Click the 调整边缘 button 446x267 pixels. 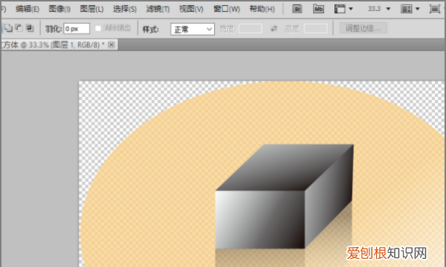click(x=363, y=28)
